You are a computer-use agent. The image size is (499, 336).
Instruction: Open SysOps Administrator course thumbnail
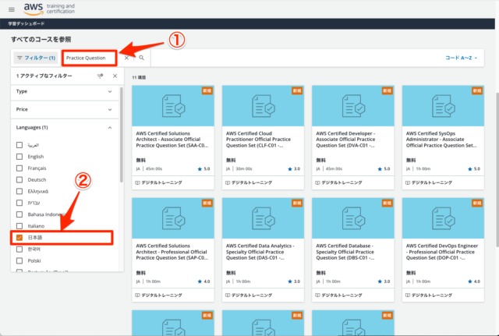[443, 106]
